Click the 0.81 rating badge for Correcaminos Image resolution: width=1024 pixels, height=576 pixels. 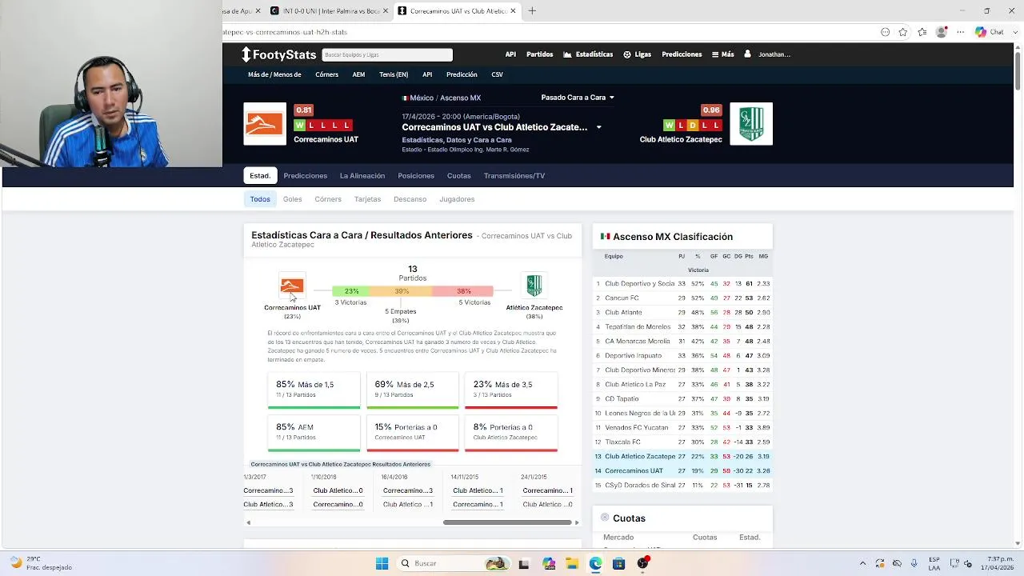pos(303,110)
